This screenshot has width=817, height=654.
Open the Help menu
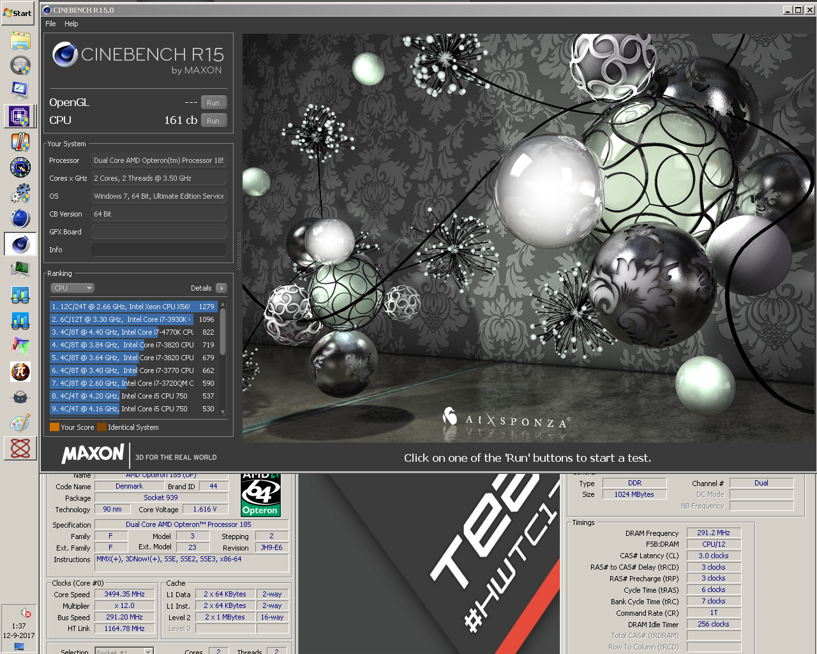[x=71, y=24]
